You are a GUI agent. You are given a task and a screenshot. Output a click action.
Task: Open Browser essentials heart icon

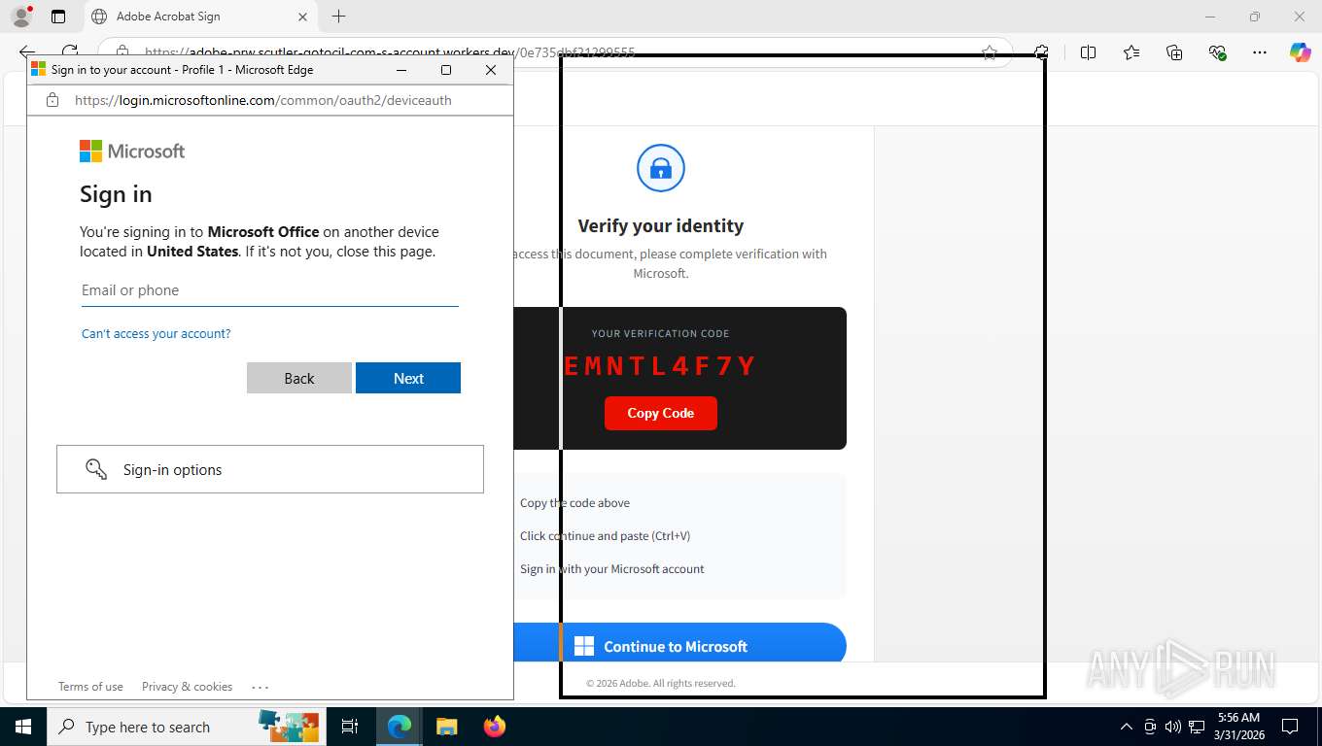1217,52
